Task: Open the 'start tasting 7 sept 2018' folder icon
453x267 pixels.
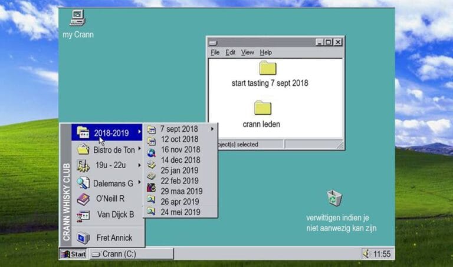Action: [268, 68]
